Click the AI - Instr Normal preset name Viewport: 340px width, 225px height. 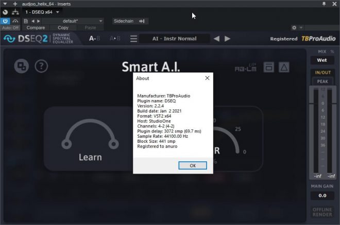pos(174,39)
